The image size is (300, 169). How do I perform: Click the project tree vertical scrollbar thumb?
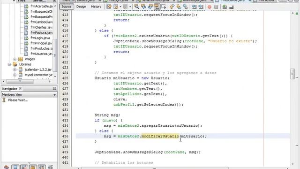(x=55, y=55)
